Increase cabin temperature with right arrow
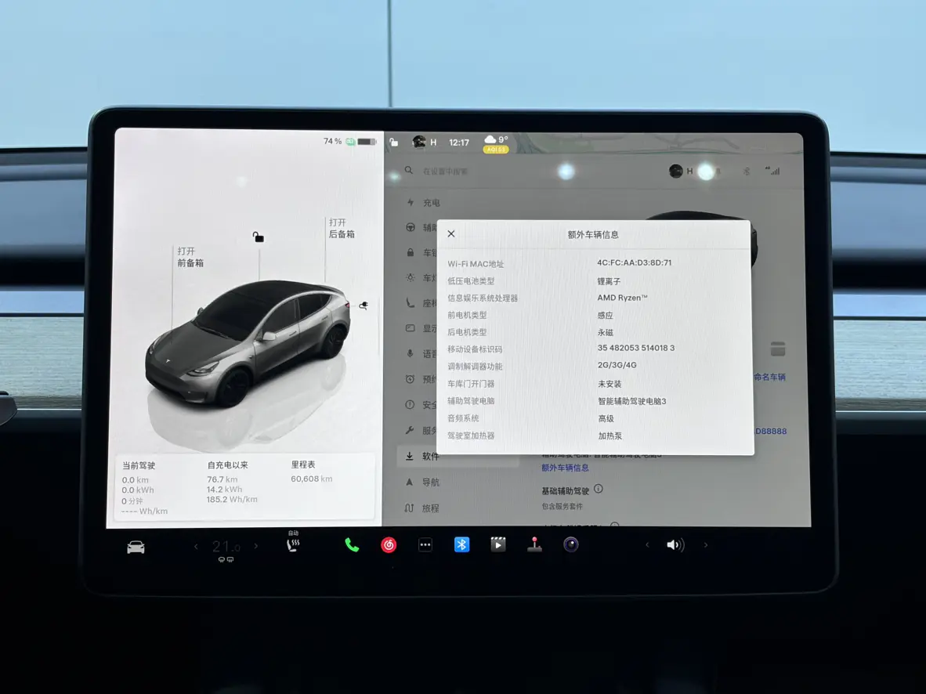The width and height of the screenshot is (926, 694). click(256, 547)
